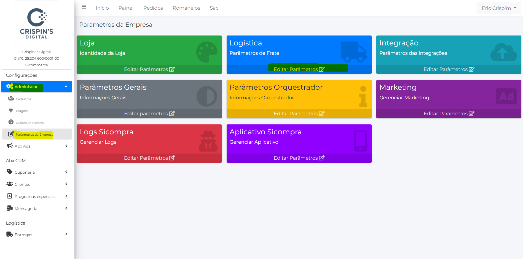This screenshot has height=259, width=523.
Task: Click the Plugins plug icon
Action: [11, 110]
